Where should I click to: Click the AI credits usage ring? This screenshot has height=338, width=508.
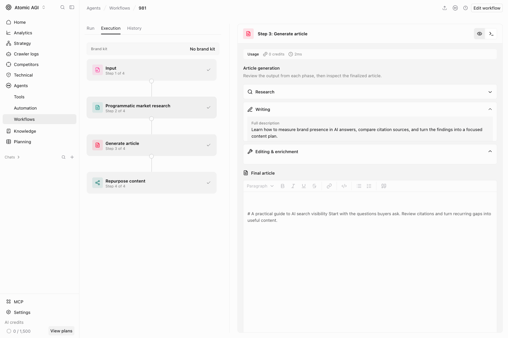click(x=9, y=331)
